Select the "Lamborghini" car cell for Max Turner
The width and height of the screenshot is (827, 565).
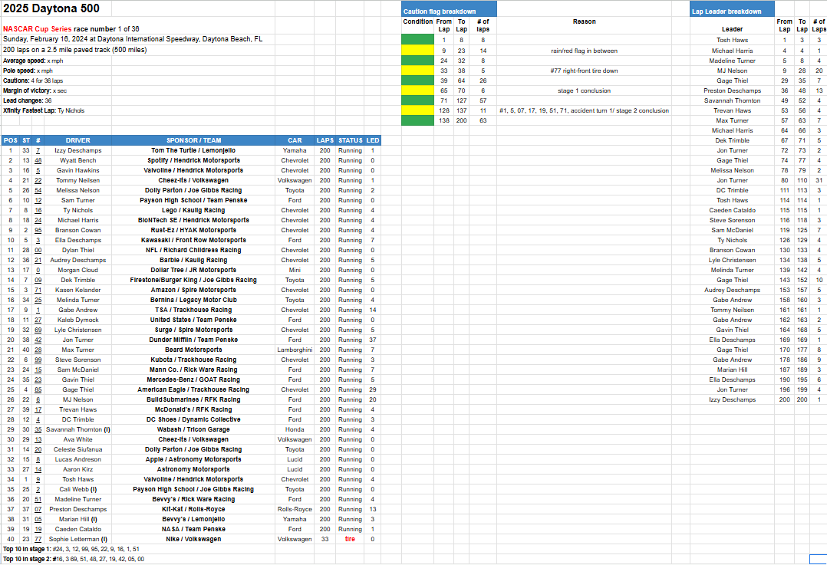click(x=295, y=350)
